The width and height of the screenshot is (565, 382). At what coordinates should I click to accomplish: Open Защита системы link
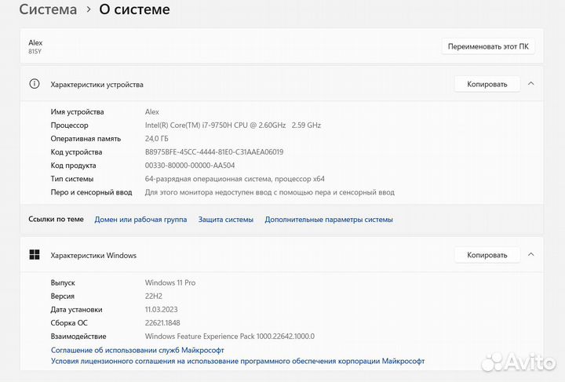click(225, 220)
